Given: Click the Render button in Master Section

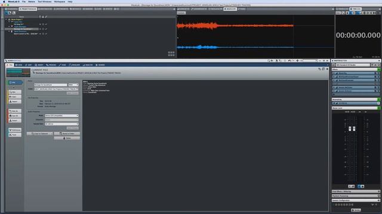Looking at the screenshot, I should 356,210.
